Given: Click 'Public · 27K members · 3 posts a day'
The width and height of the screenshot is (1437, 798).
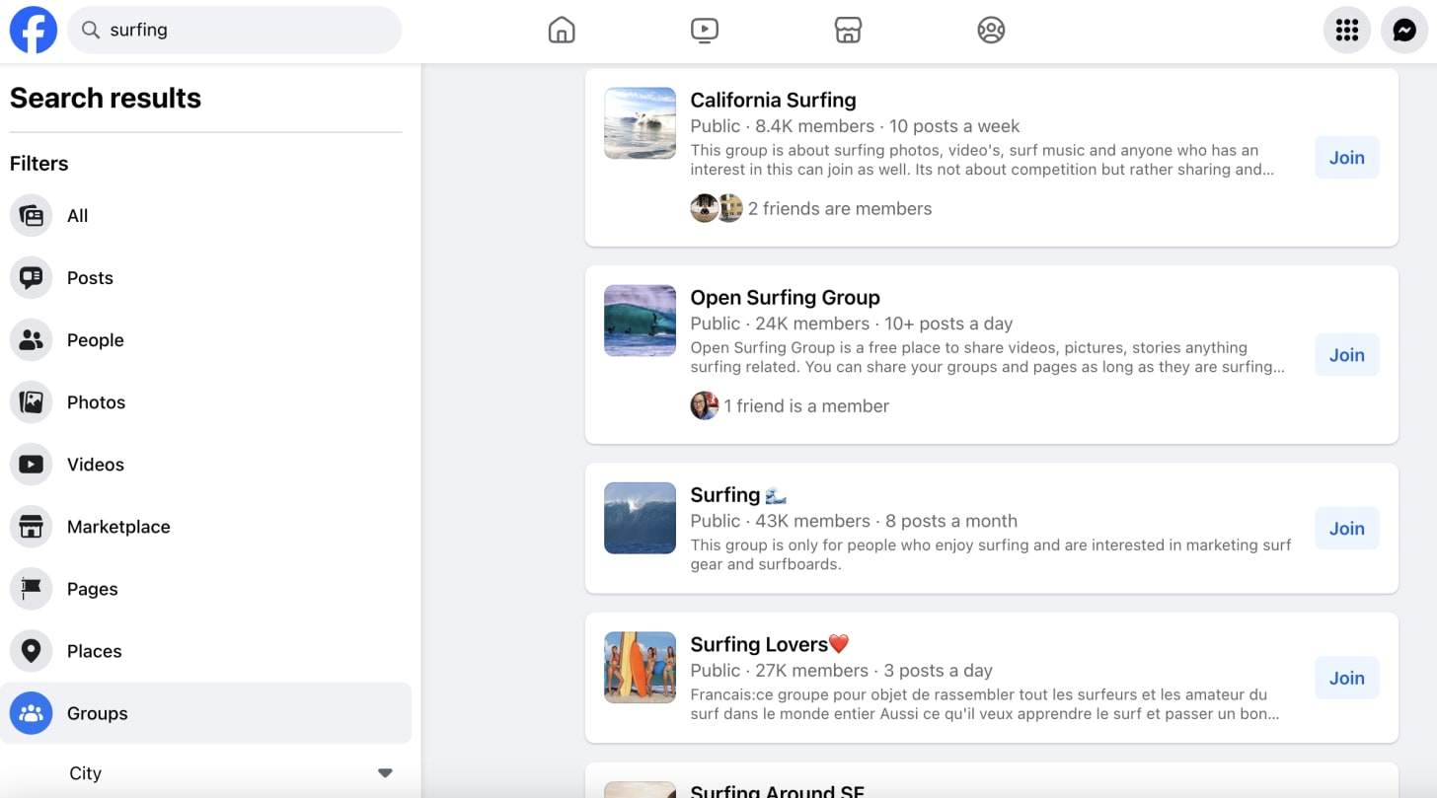Looking at the screenshot, I should 841,671.
